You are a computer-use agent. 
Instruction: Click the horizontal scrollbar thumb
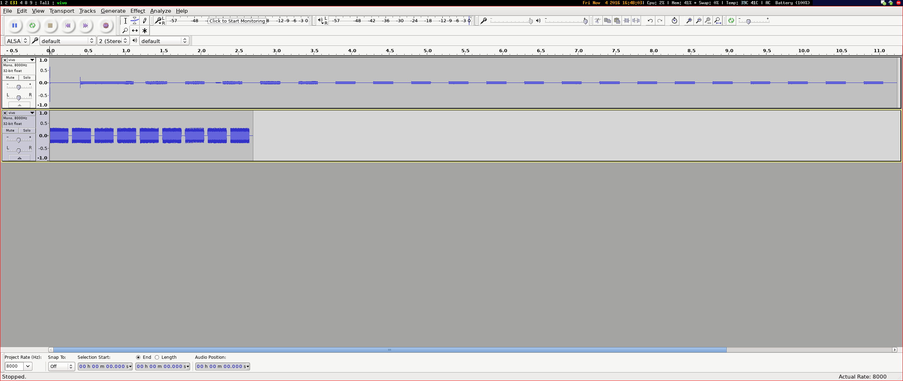(390, 350)
